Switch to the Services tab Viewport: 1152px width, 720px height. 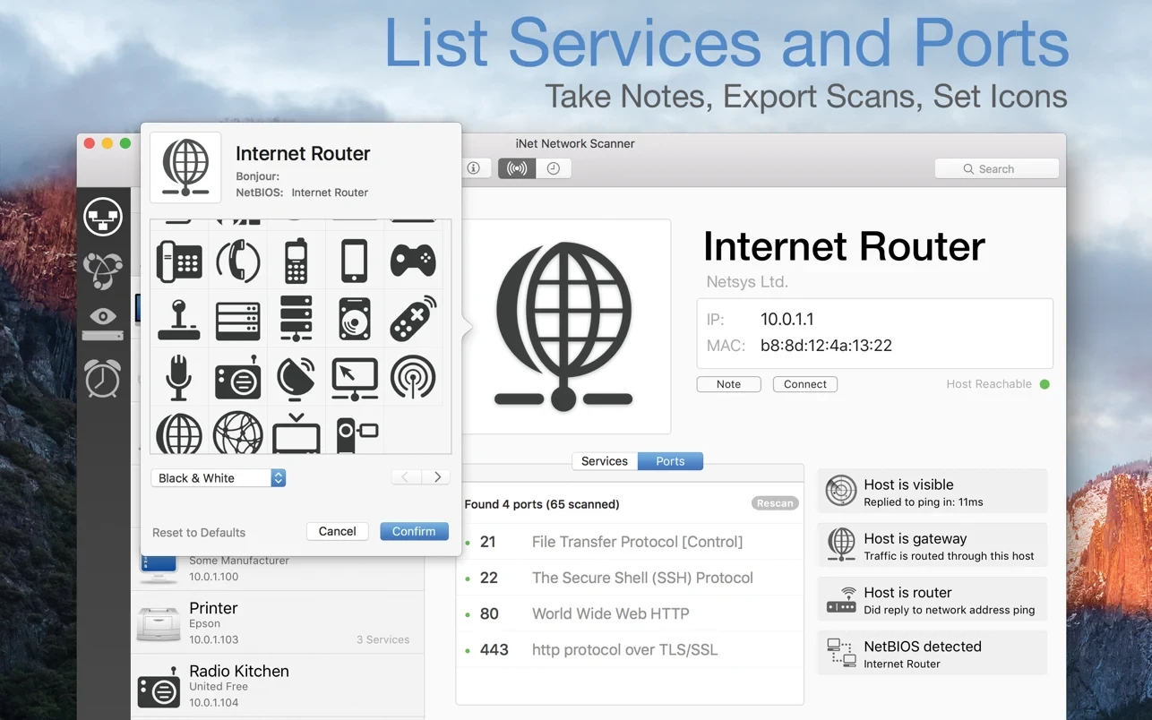pyautogui.click(x=605, y=461)
